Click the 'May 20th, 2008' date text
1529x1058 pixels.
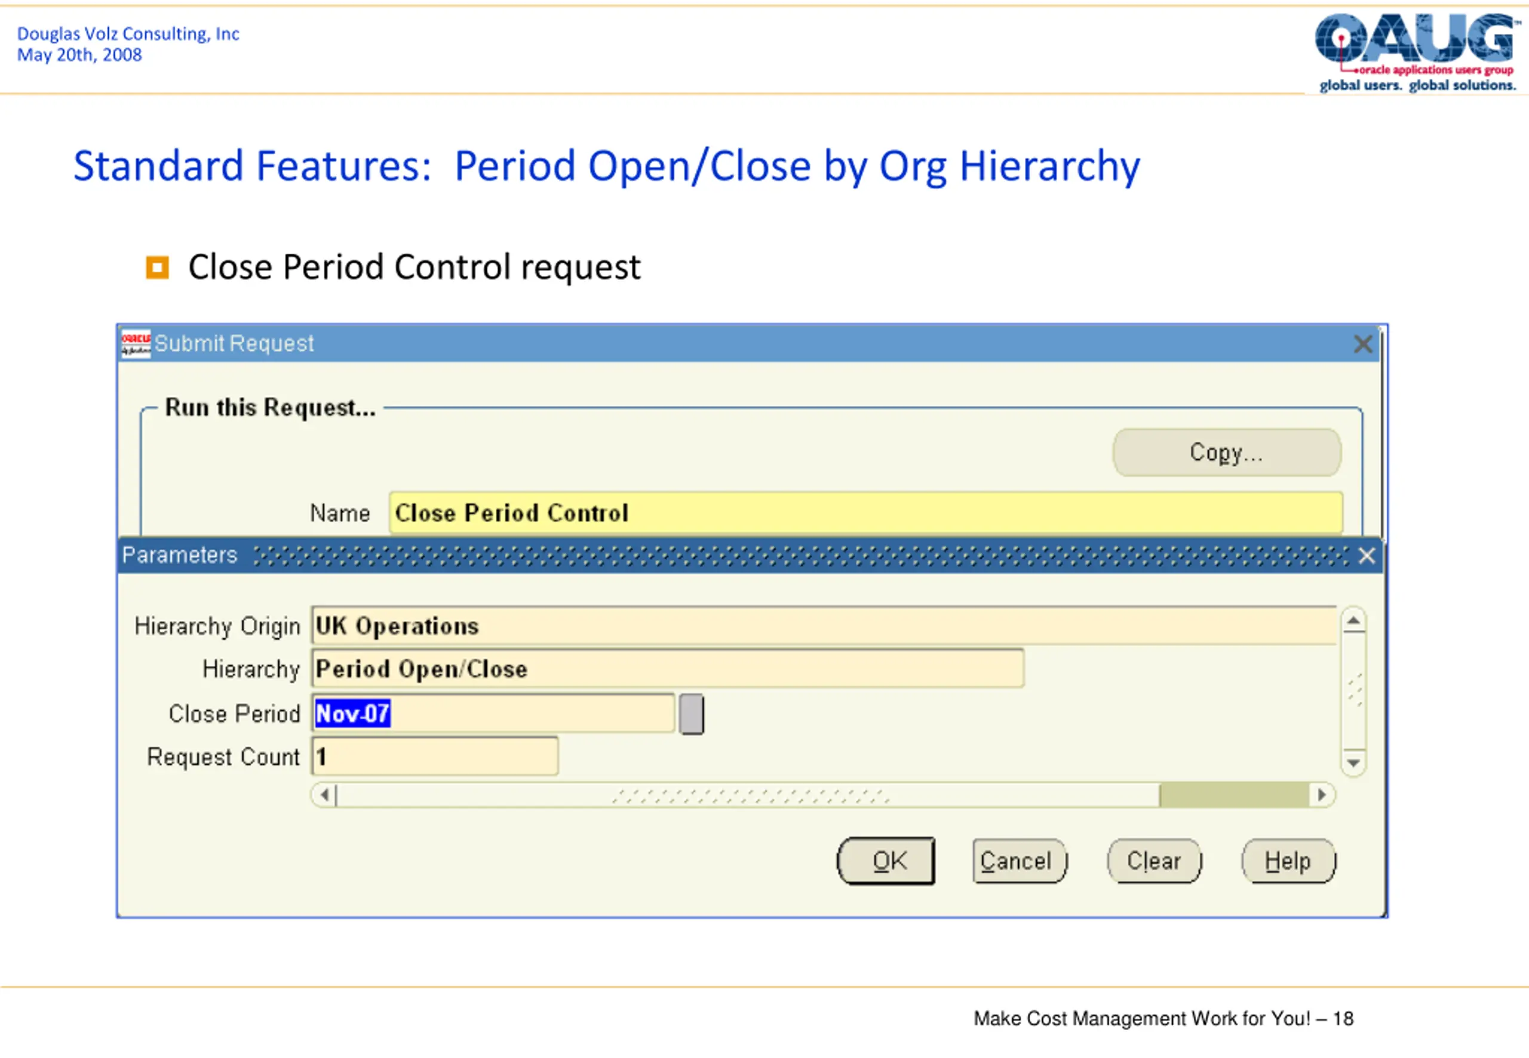coord(79,55)
